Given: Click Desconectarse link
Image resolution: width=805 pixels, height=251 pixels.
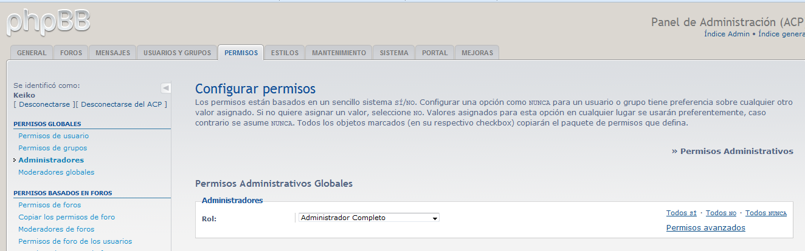Looking at the screenshot, I should click(44, 104).
